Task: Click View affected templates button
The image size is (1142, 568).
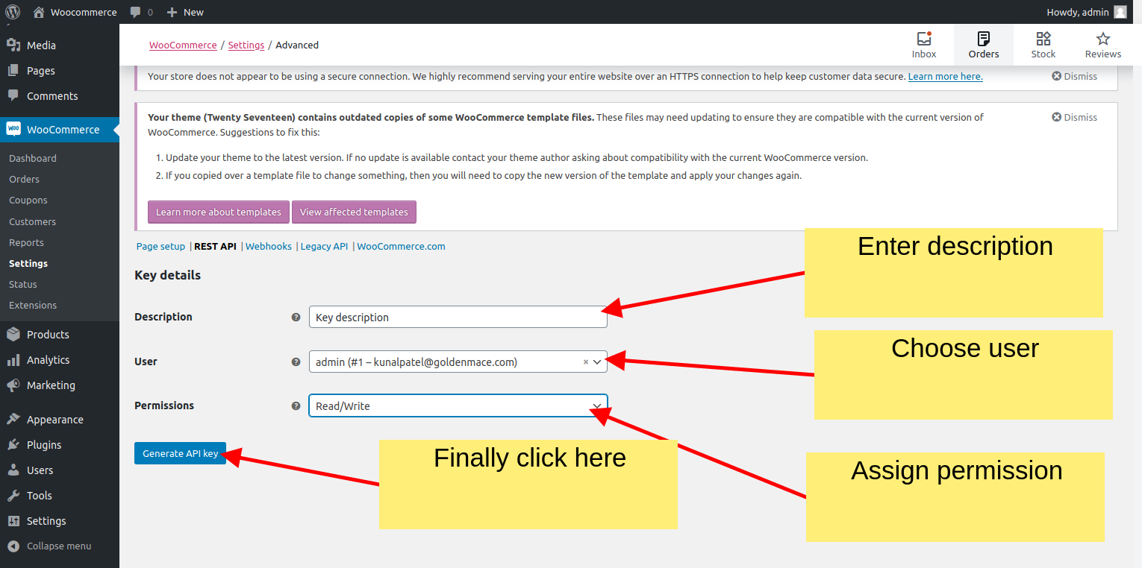Action: (354, 212)
